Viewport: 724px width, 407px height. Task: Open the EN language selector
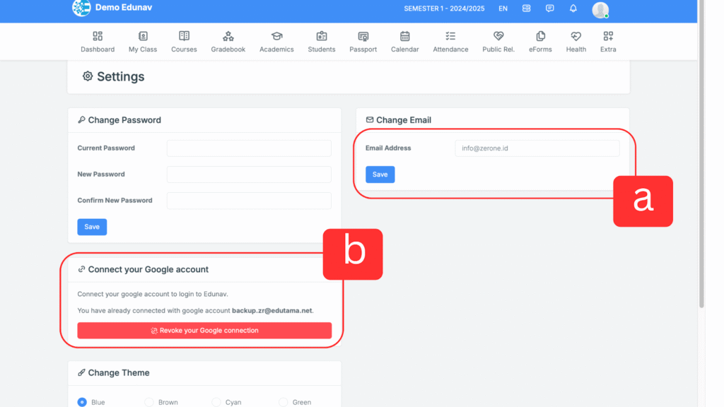(503, 8)
